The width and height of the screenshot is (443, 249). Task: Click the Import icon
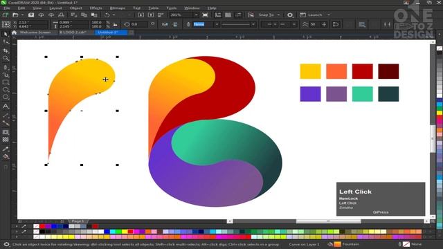(141, 15)
